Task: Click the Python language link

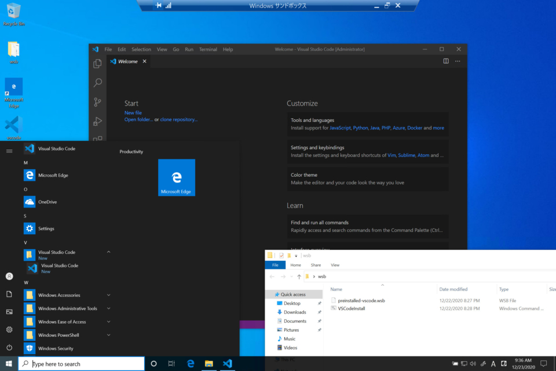Action: click(x=360, y=128)
